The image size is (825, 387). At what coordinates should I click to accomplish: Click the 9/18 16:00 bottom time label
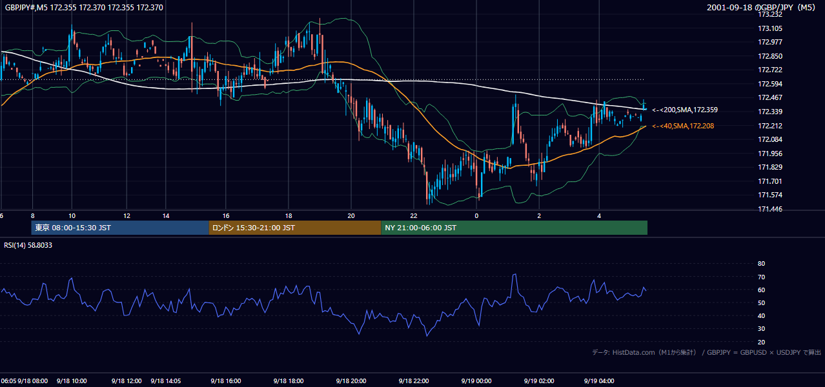pos(225,381)
